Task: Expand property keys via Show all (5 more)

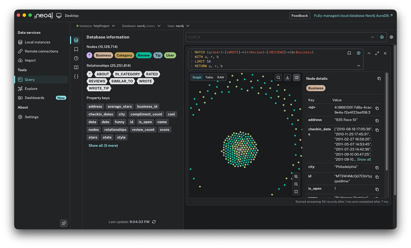Action: click(103, 145)
